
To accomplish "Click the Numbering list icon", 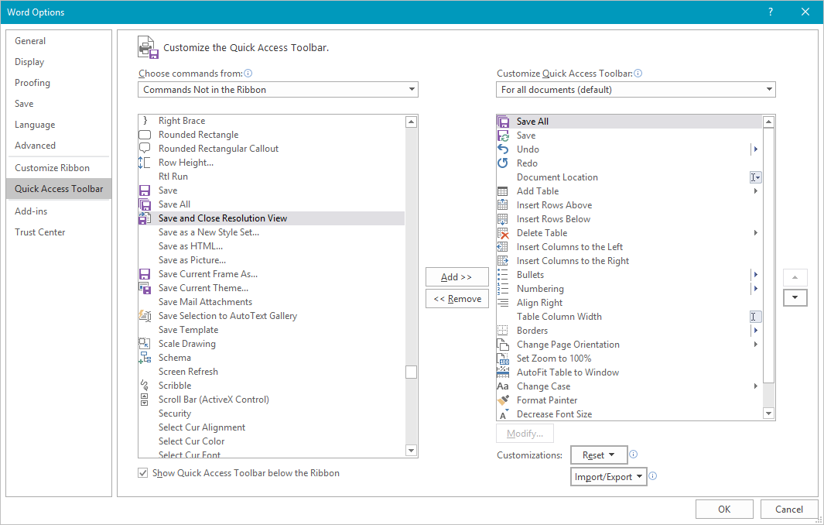I will click(x=503, y=289).
